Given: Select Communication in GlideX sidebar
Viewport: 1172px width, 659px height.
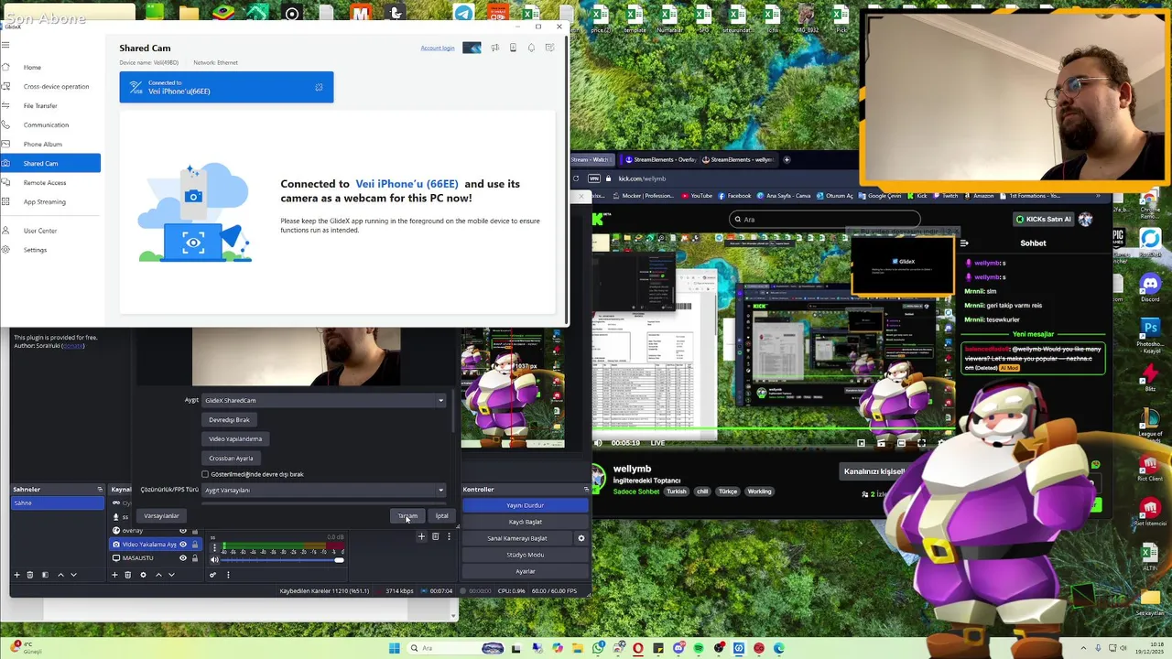Looking at the screenshot, I should click(50, 124).
